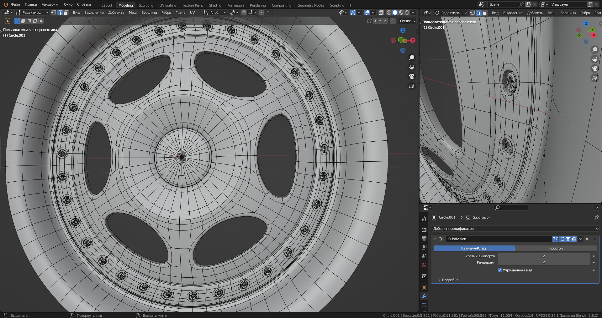The width and height of the screenshot is (602, 318).
Task: Toggle X axis mirror button
Action: click(x=375, y=21)
